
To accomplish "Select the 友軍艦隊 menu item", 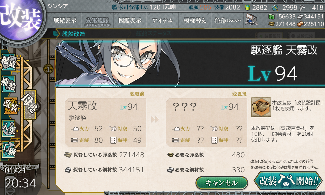I will click(x=97, y=21).
